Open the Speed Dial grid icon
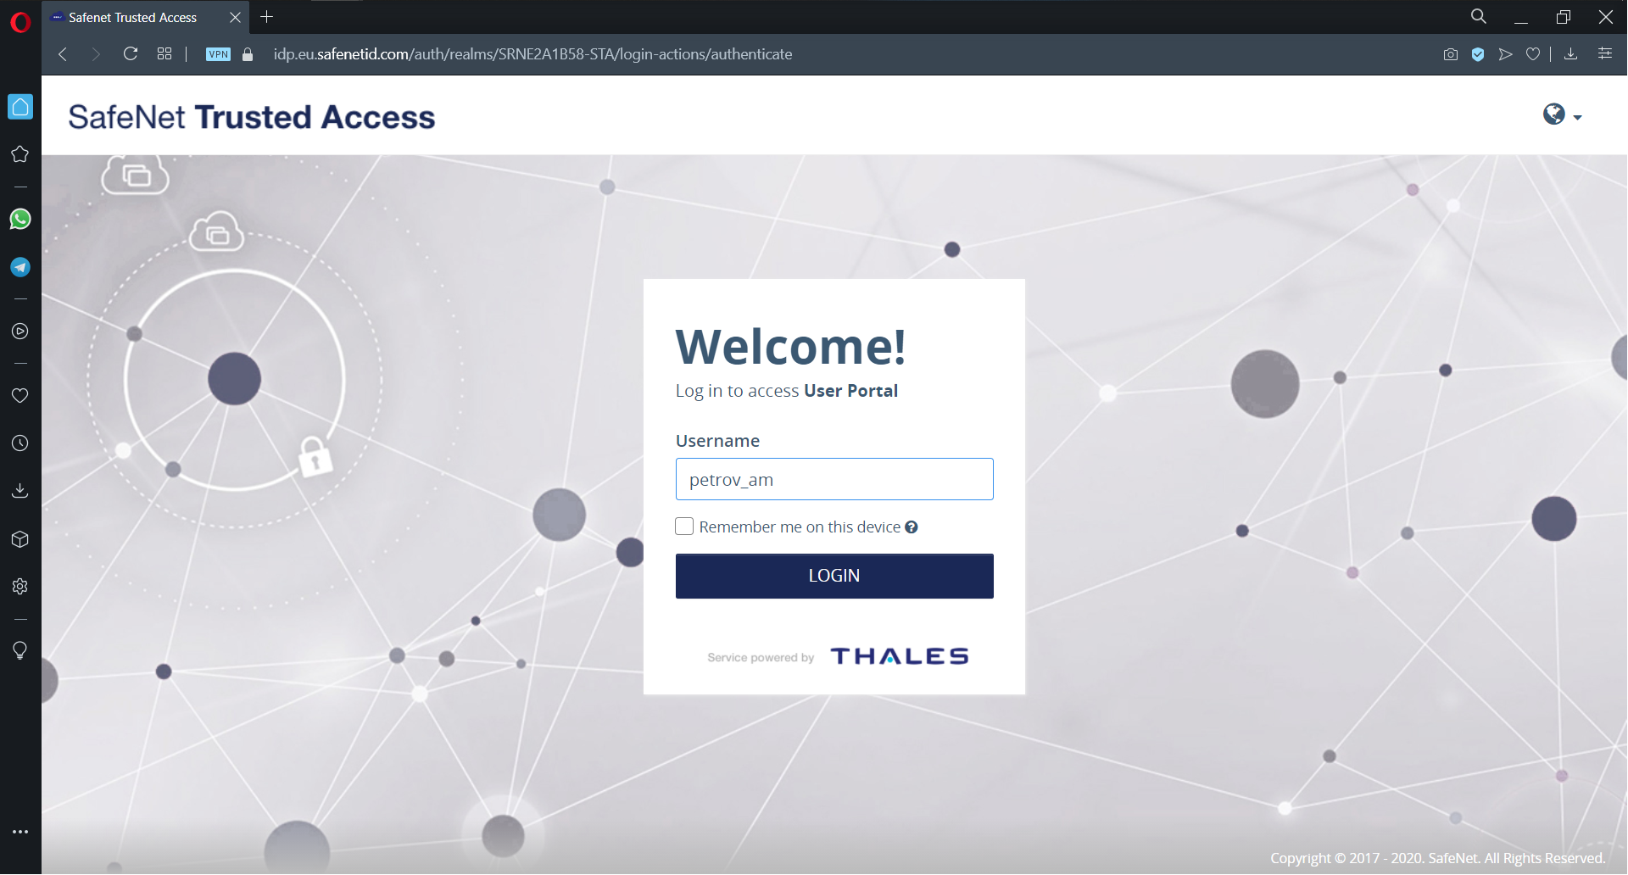This screenshot has height=875, width=1628. (x=164, y=54)
